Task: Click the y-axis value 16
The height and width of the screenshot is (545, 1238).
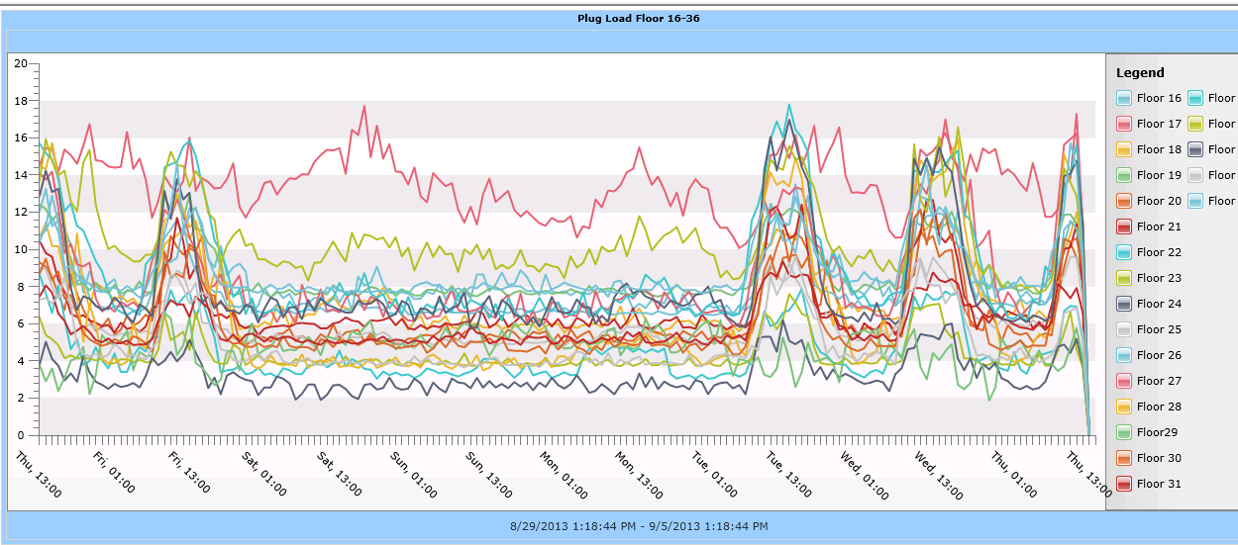Action: [20, 137]
